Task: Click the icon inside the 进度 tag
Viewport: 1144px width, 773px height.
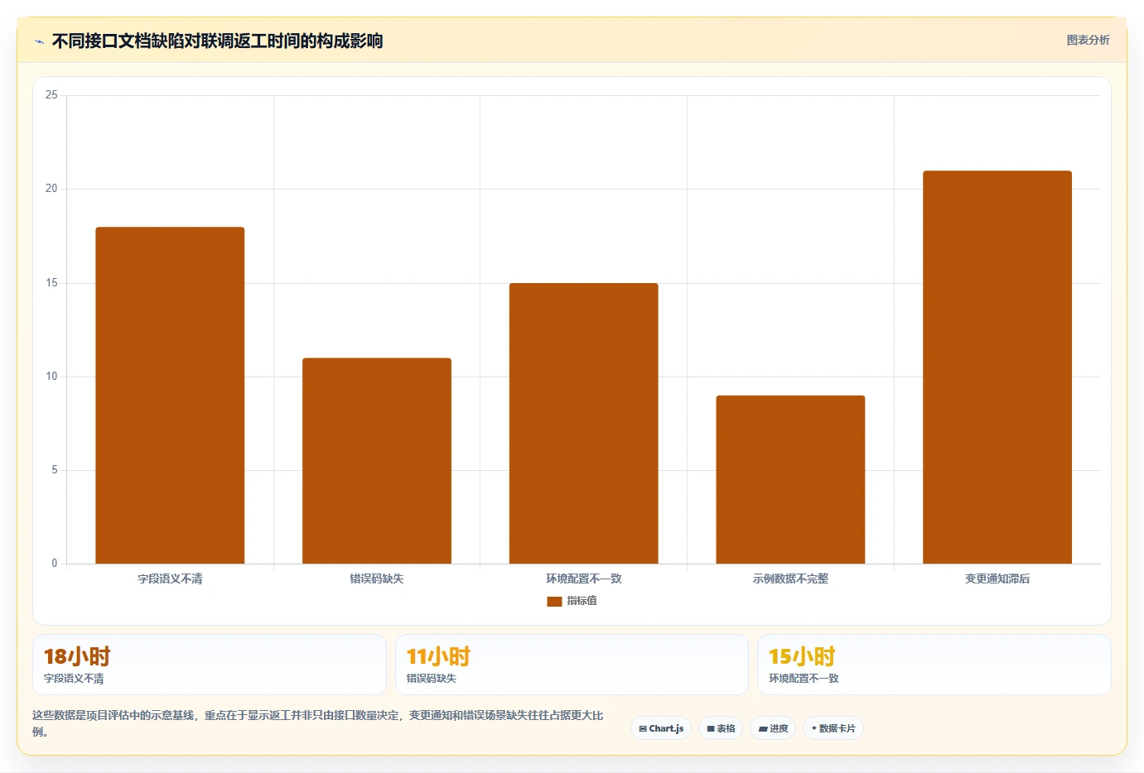Action: (763, 729)
